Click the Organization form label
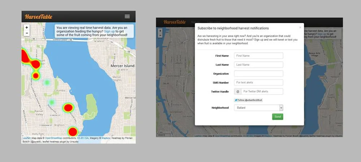 pyautogui.click(x=221, y=74)
